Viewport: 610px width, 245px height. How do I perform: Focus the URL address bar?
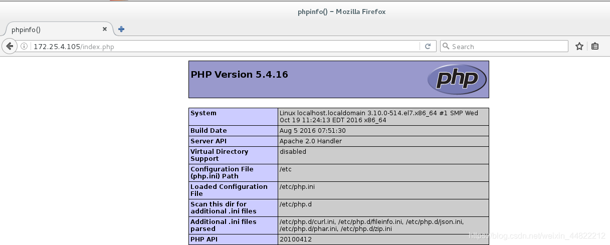tap(226, 46)
